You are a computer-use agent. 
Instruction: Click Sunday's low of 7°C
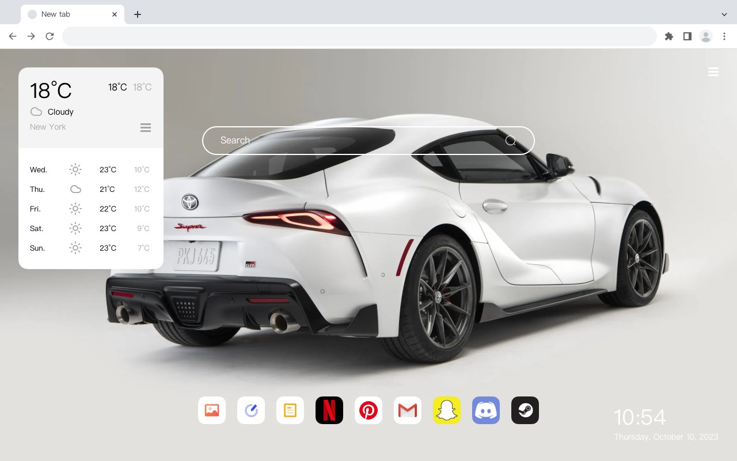143,248
